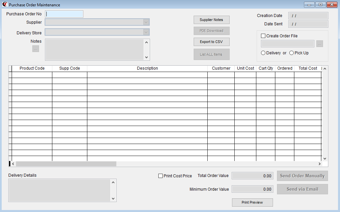Select the Delivery radio option
The height and width of the screenshot is (212, 340).
click(x=263, y=53)
